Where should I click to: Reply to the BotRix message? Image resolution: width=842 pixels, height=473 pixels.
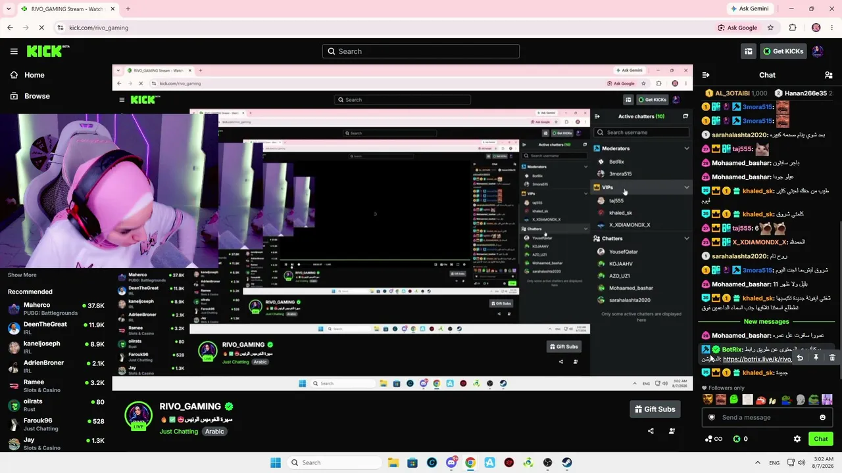point(800,357)
